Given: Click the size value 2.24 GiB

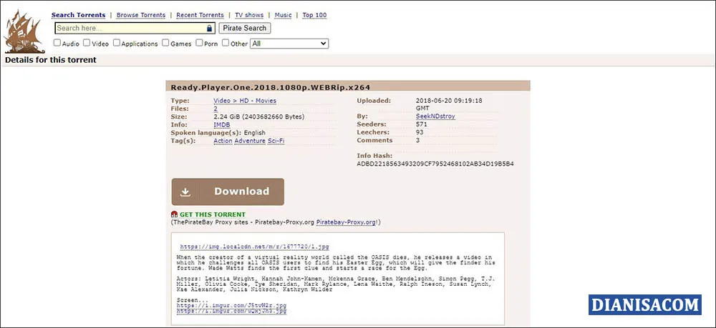Looking at the screenshot, I should [x=259, y=116].
